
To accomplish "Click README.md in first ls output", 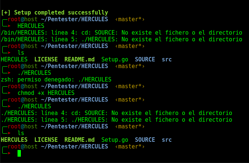I will (x=79, y=60).
